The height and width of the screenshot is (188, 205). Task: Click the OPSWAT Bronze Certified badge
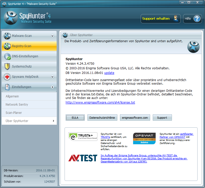pyautogui.click(x=144, y=138)
